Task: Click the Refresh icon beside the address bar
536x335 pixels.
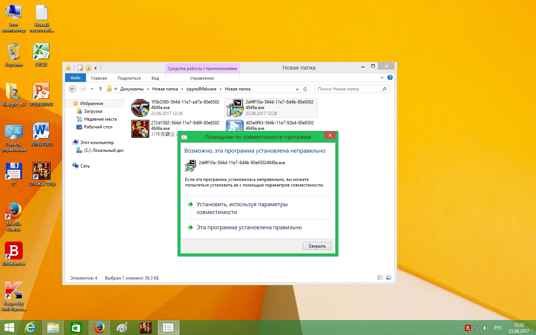Action: coord(305,89)
